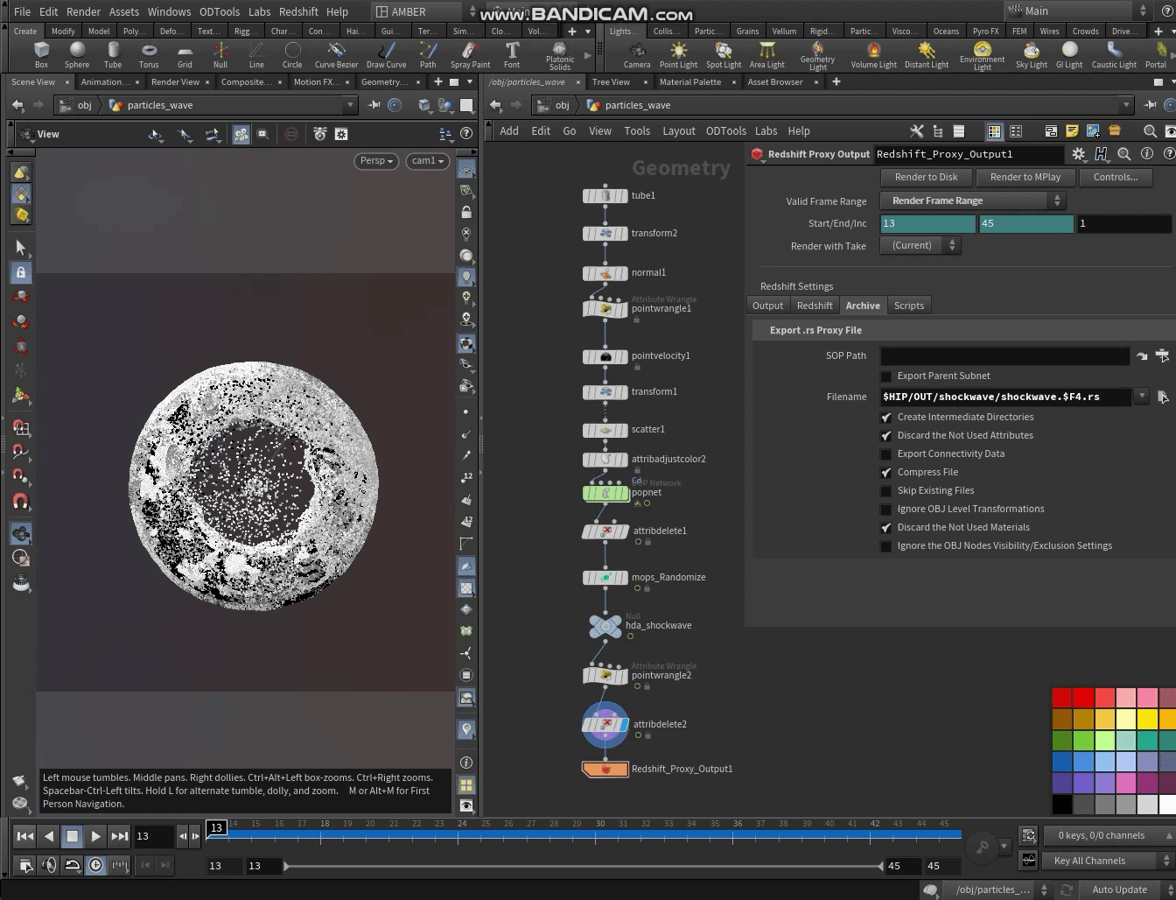Image resolution: width=1176 pixels, height=900 pixels.
Task: Open the cam1 camera dropdown
Action: tap(428, 161)
